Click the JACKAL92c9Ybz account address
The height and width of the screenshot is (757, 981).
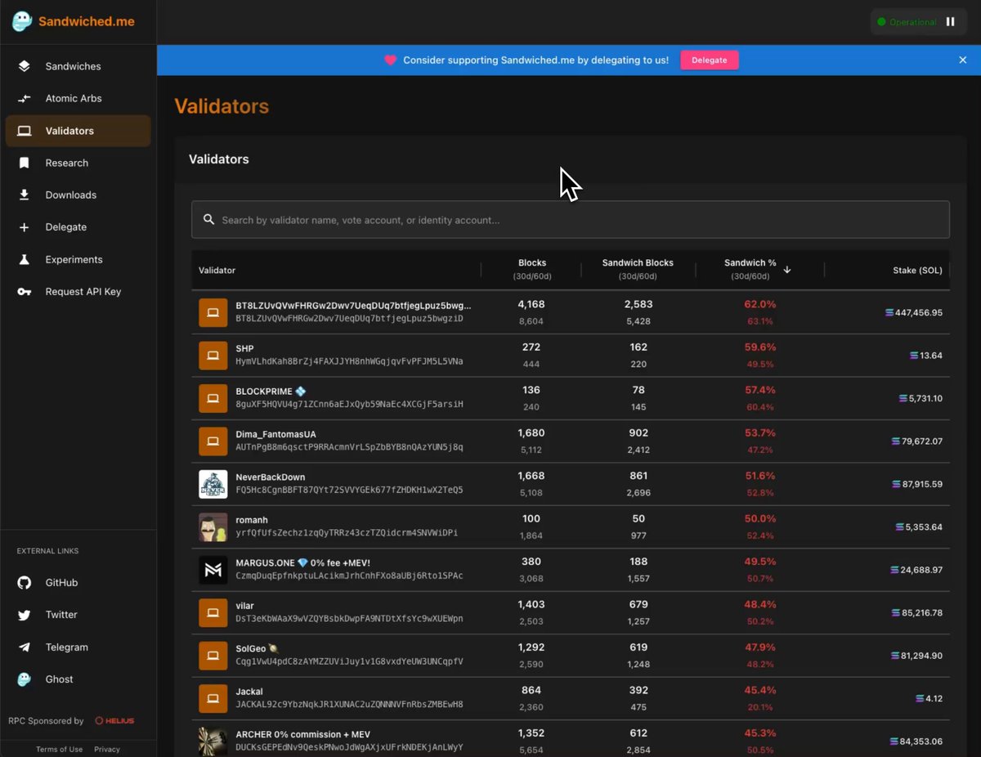349,704
